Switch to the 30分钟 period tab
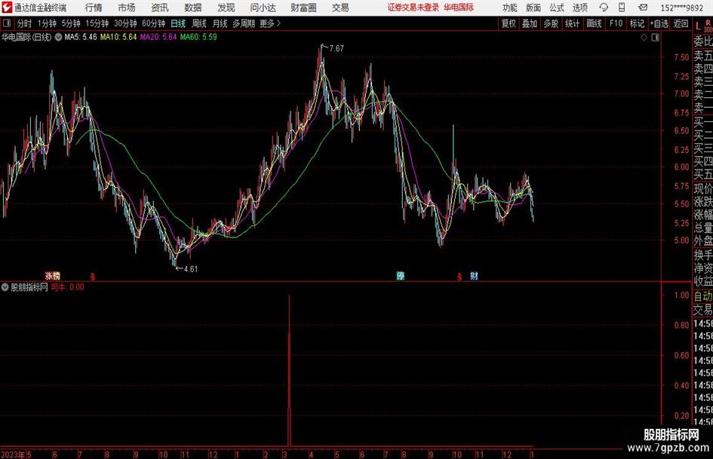Image resolution: width=713 pixels, height=459 pixels. coord(125,23)
